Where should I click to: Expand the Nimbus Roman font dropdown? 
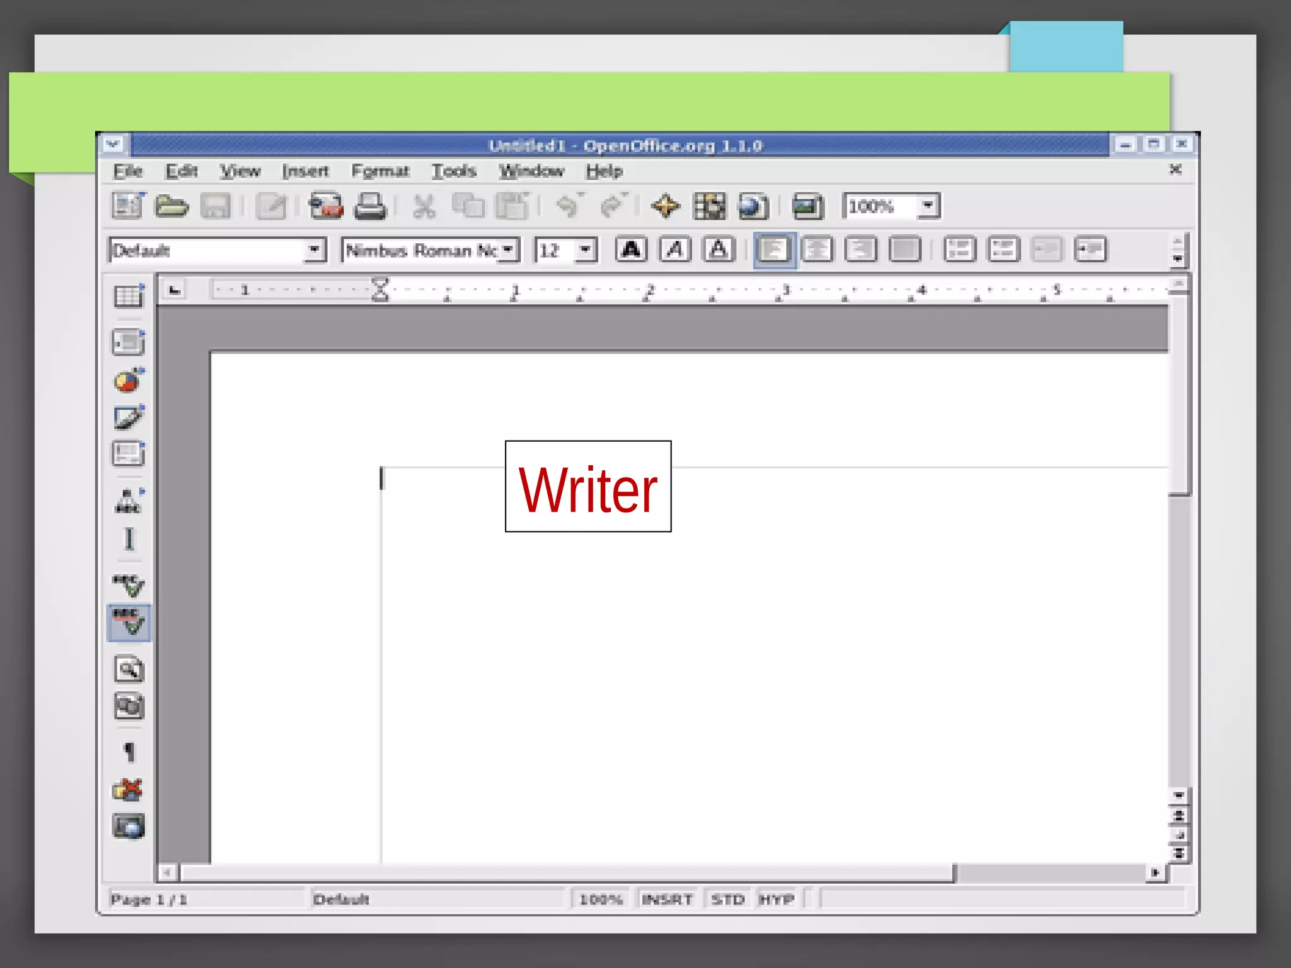pos(507,250)
